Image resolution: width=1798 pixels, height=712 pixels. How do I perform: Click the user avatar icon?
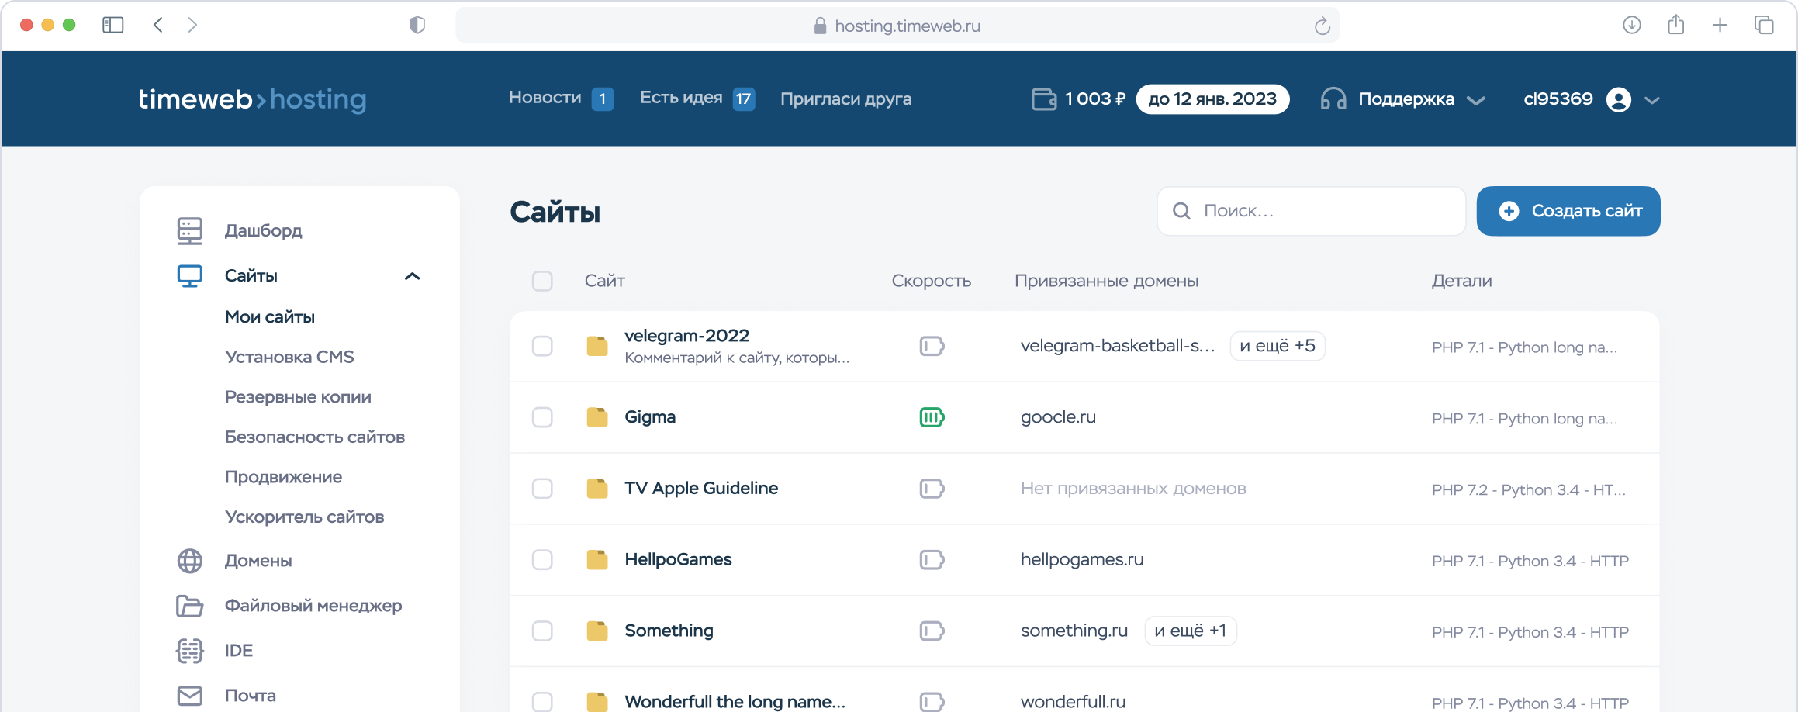coord(1619,99)
